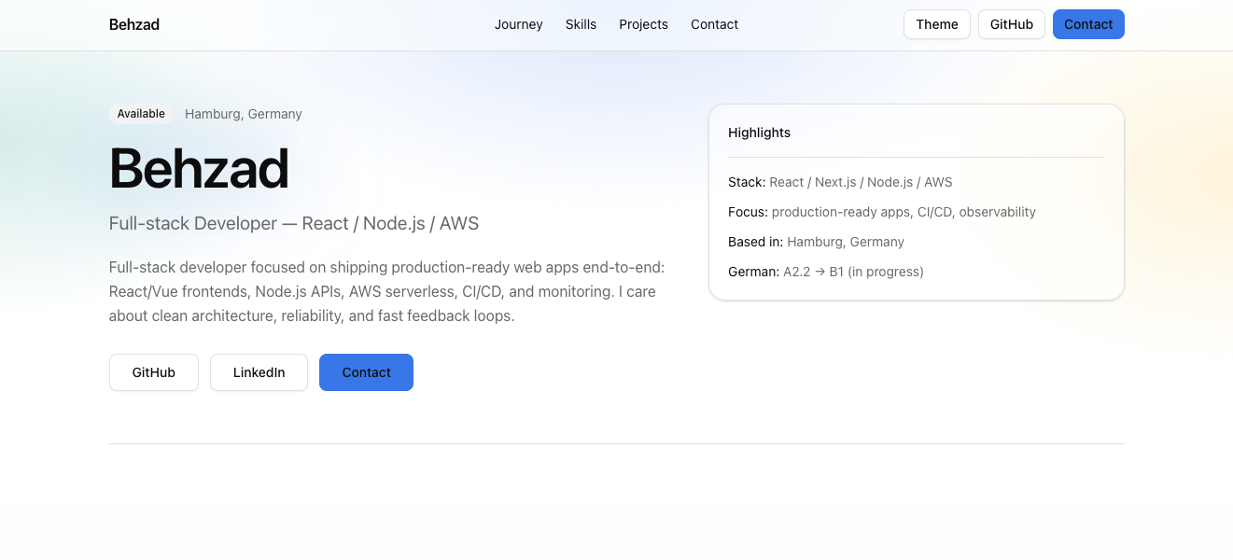
Task: Click the Available status badge
Action: tap(141, 114)
